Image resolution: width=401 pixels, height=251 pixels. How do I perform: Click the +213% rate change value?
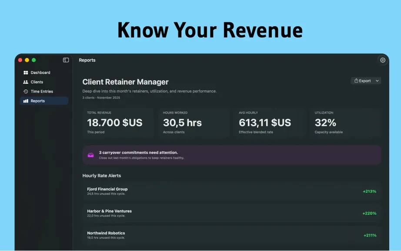click(369, 191)
